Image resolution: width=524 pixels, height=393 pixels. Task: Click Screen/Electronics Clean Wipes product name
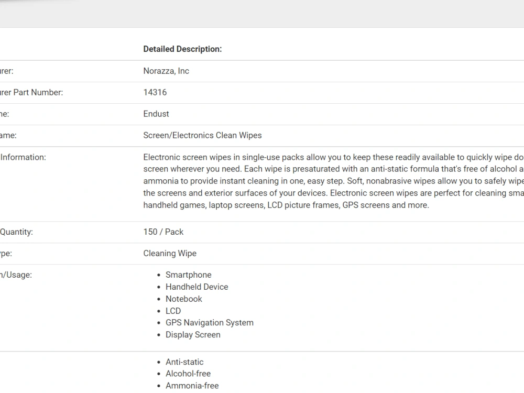[202, 135]
